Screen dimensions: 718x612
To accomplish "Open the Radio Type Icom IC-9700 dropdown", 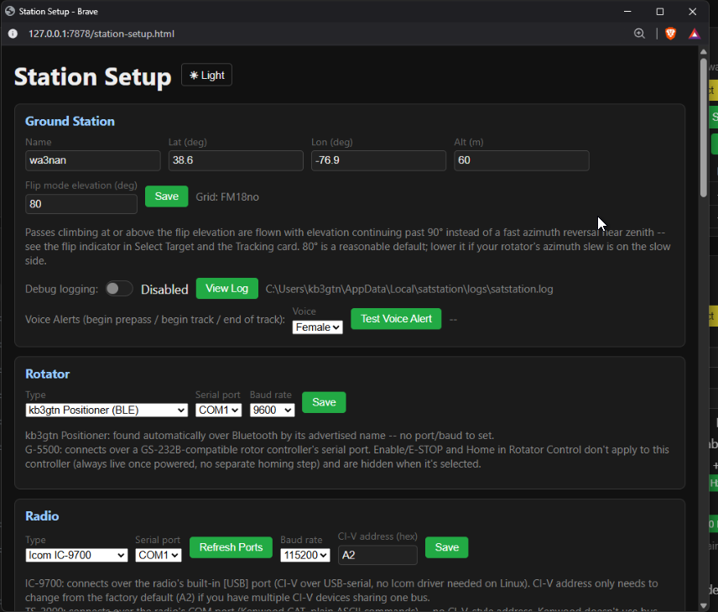I will click(x=76, y=555).
